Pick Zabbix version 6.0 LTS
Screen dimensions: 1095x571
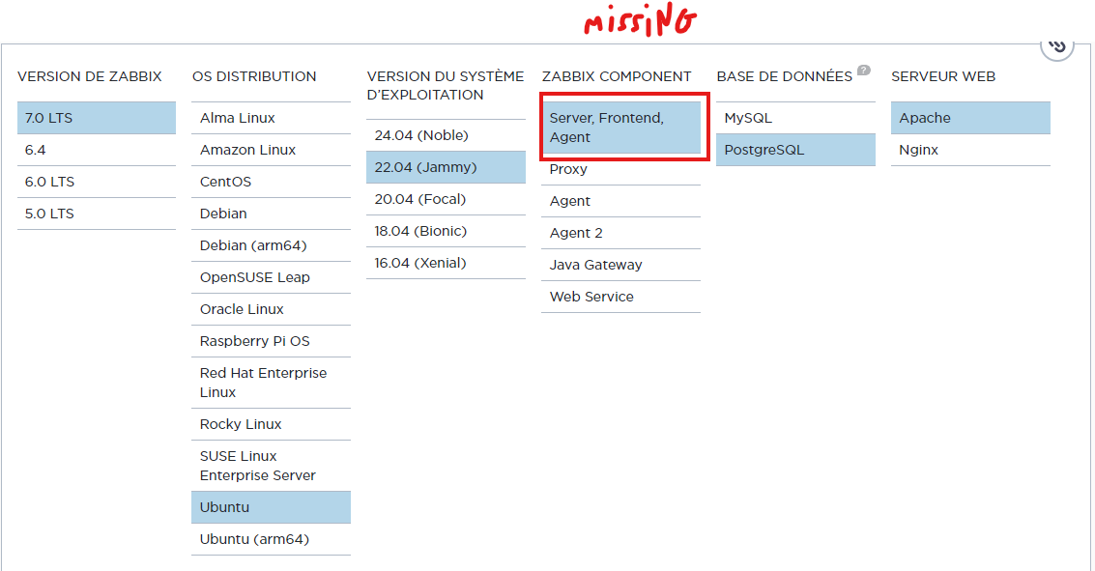[96, 182]
